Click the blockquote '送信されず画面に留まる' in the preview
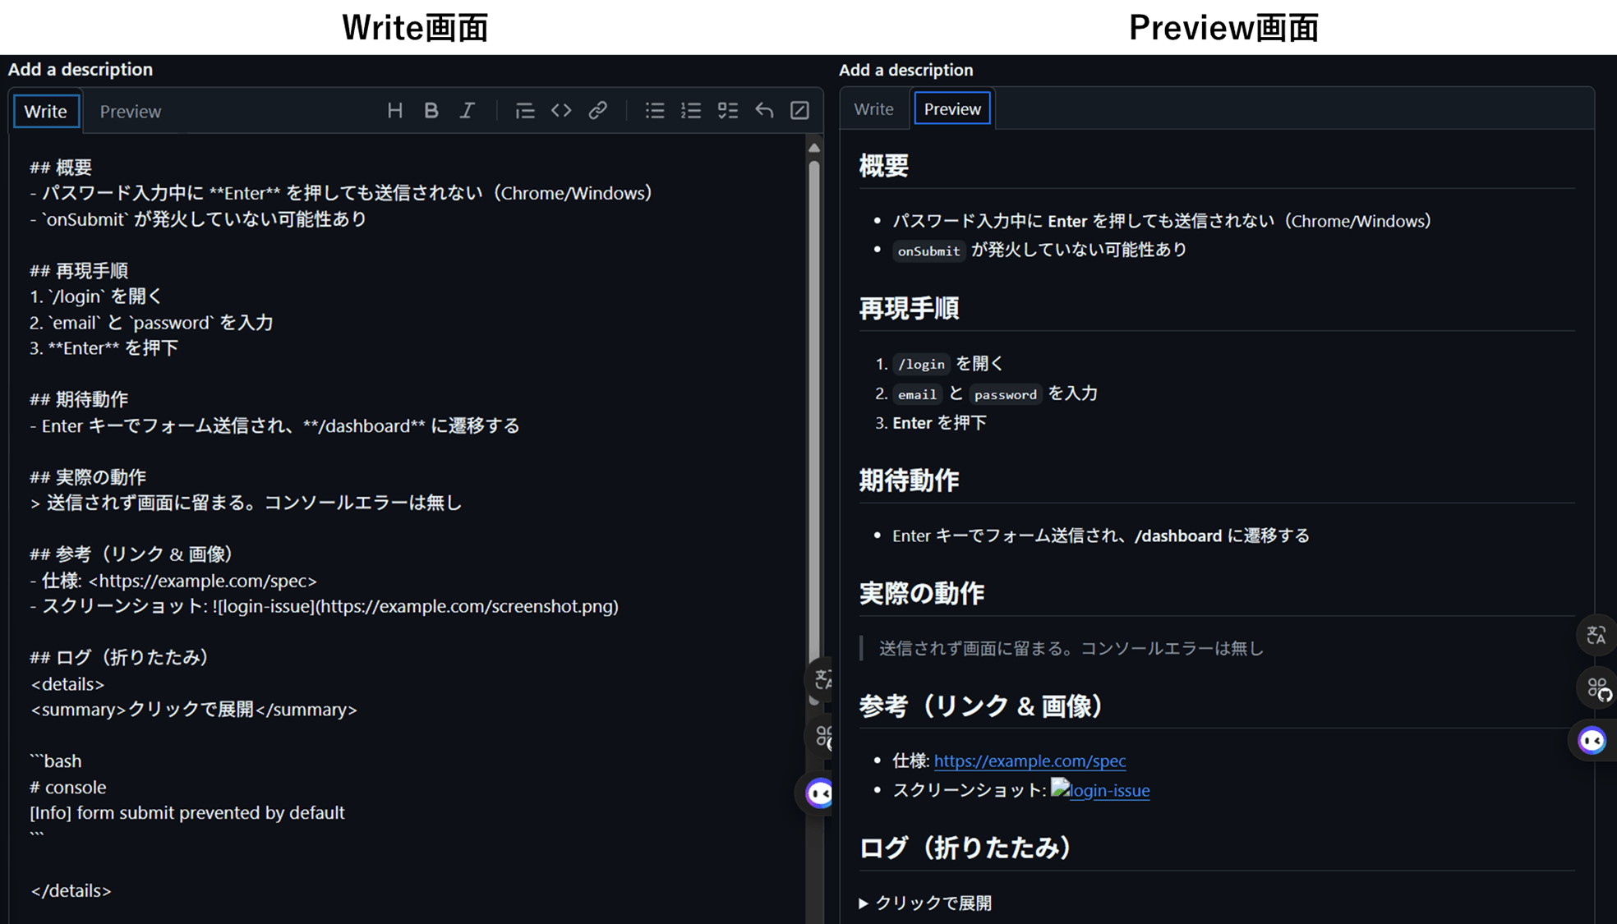The width and height of the screenshot is (1617, 924). [x=1071, y=649]
